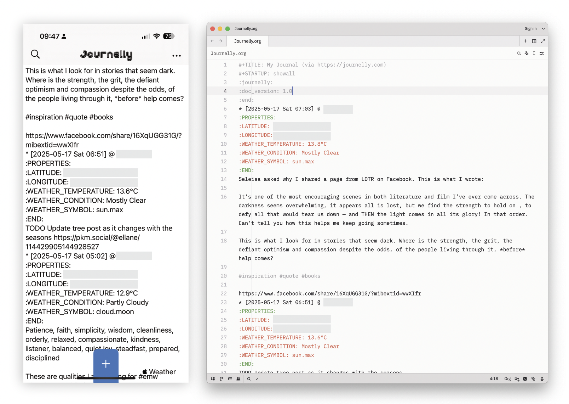The width and height of the screenshot is (569, 404).
Task: Tap the Wi-Fi indicator in phone status bar
Action: pyautogui.click(x=156, y=36)
